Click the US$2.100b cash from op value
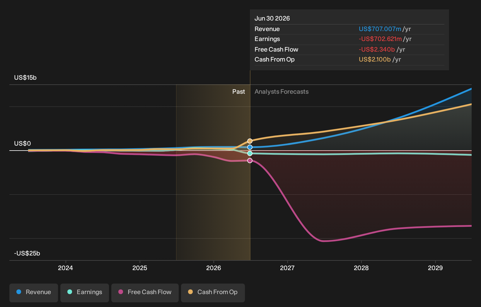Screen dimensions: 481x307 click(x=375, y=59)
